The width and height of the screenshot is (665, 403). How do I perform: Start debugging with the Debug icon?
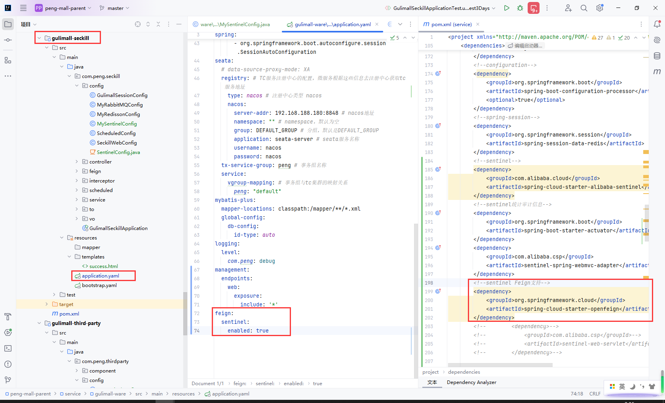coord(520,8)
